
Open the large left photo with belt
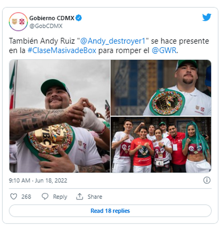point(59,116)
